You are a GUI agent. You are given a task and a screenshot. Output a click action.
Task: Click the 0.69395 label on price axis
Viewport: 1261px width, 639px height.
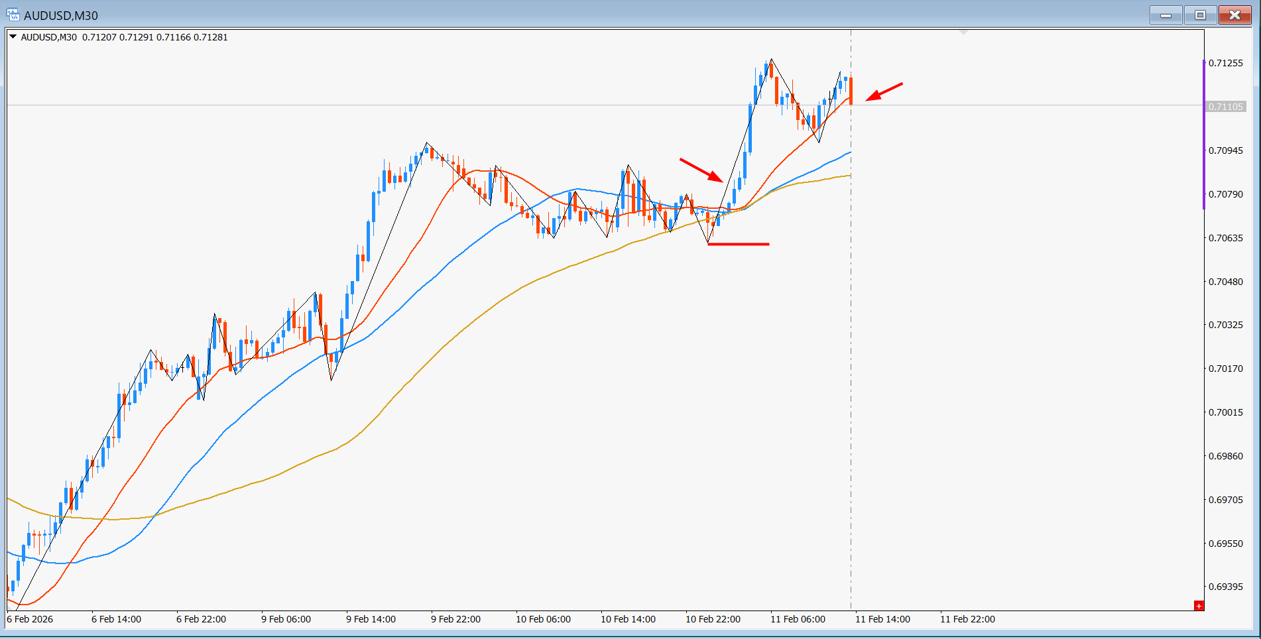pos(1226,587)
